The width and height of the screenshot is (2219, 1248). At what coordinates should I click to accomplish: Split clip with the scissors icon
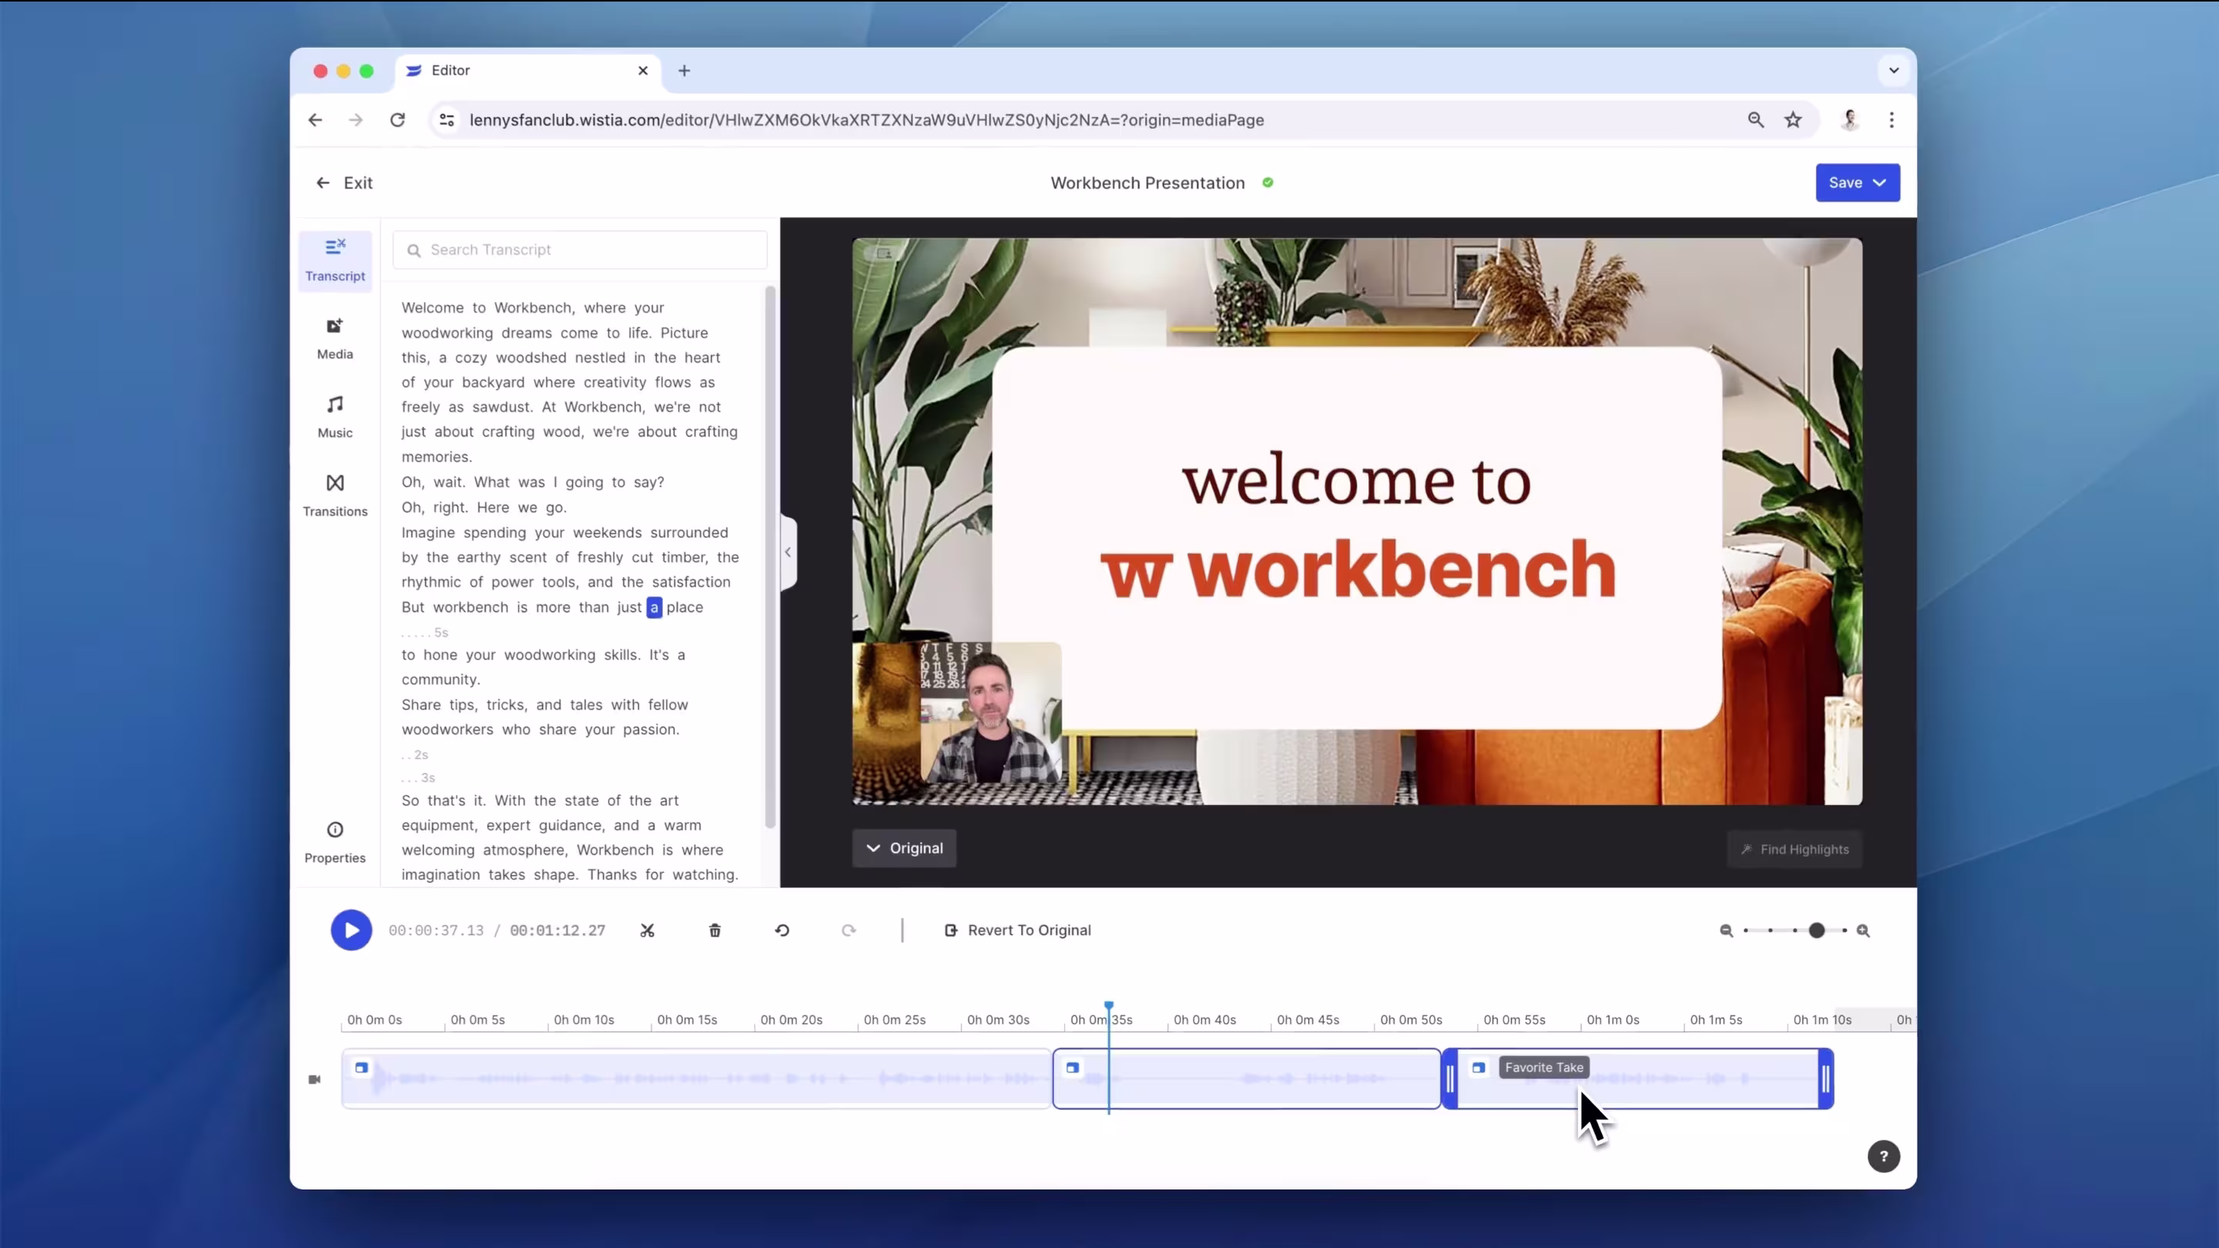coord(647,930)
